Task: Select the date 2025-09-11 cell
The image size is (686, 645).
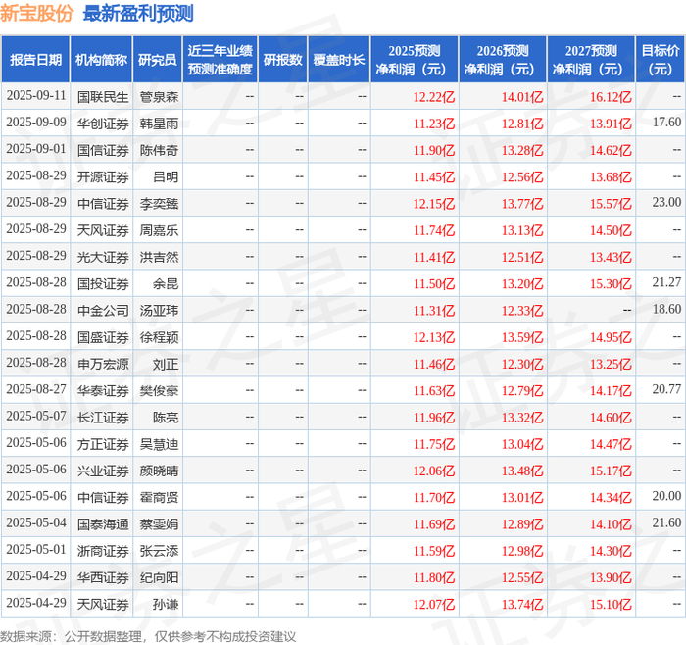Action: point(36,96)
